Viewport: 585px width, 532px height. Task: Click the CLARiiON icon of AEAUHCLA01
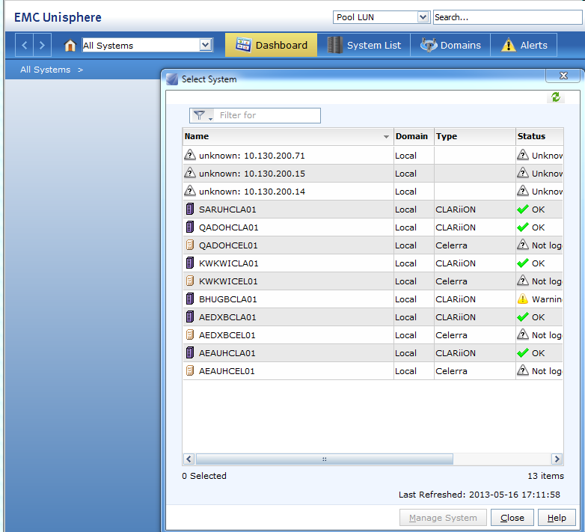190,352
